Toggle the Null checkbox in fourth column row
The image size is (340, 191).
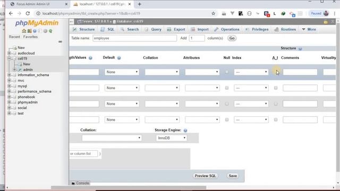click(x=227, y=119)
